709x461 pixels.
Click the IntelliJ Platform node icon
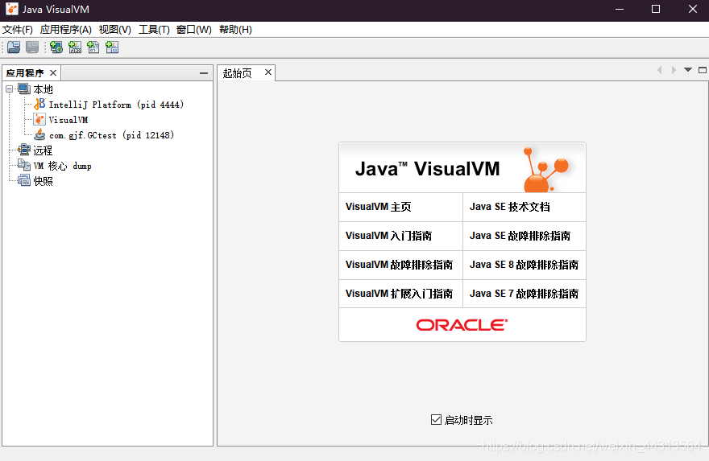(39, 105)
